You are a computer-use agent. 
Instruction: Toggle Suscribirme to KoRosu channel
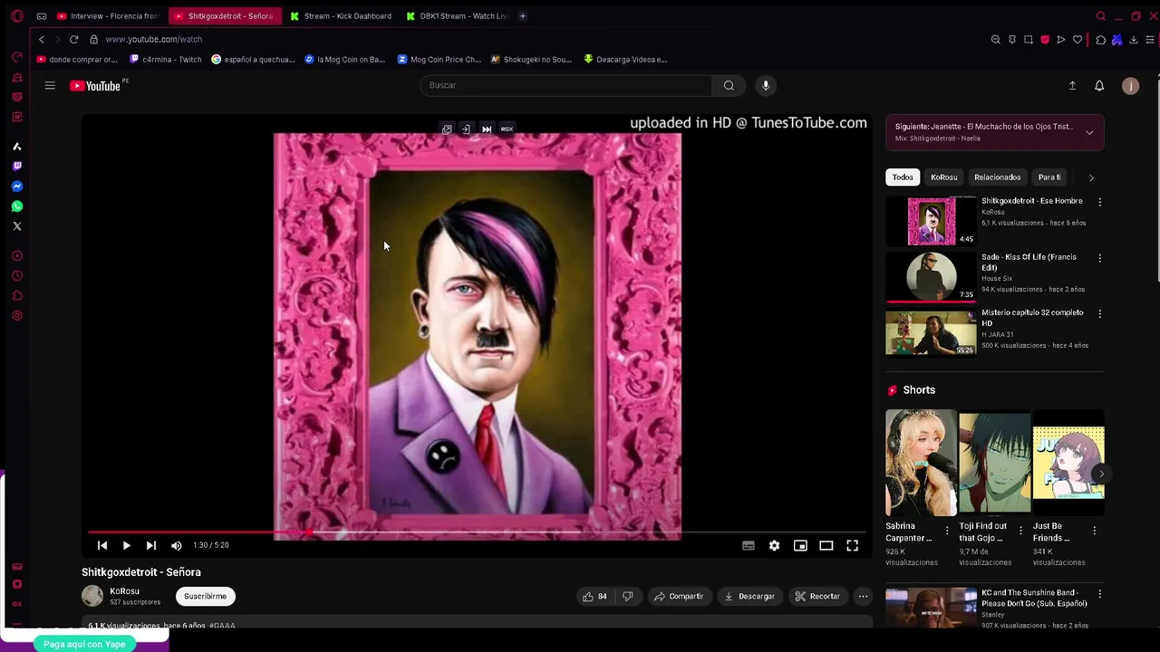coord(205,597)
